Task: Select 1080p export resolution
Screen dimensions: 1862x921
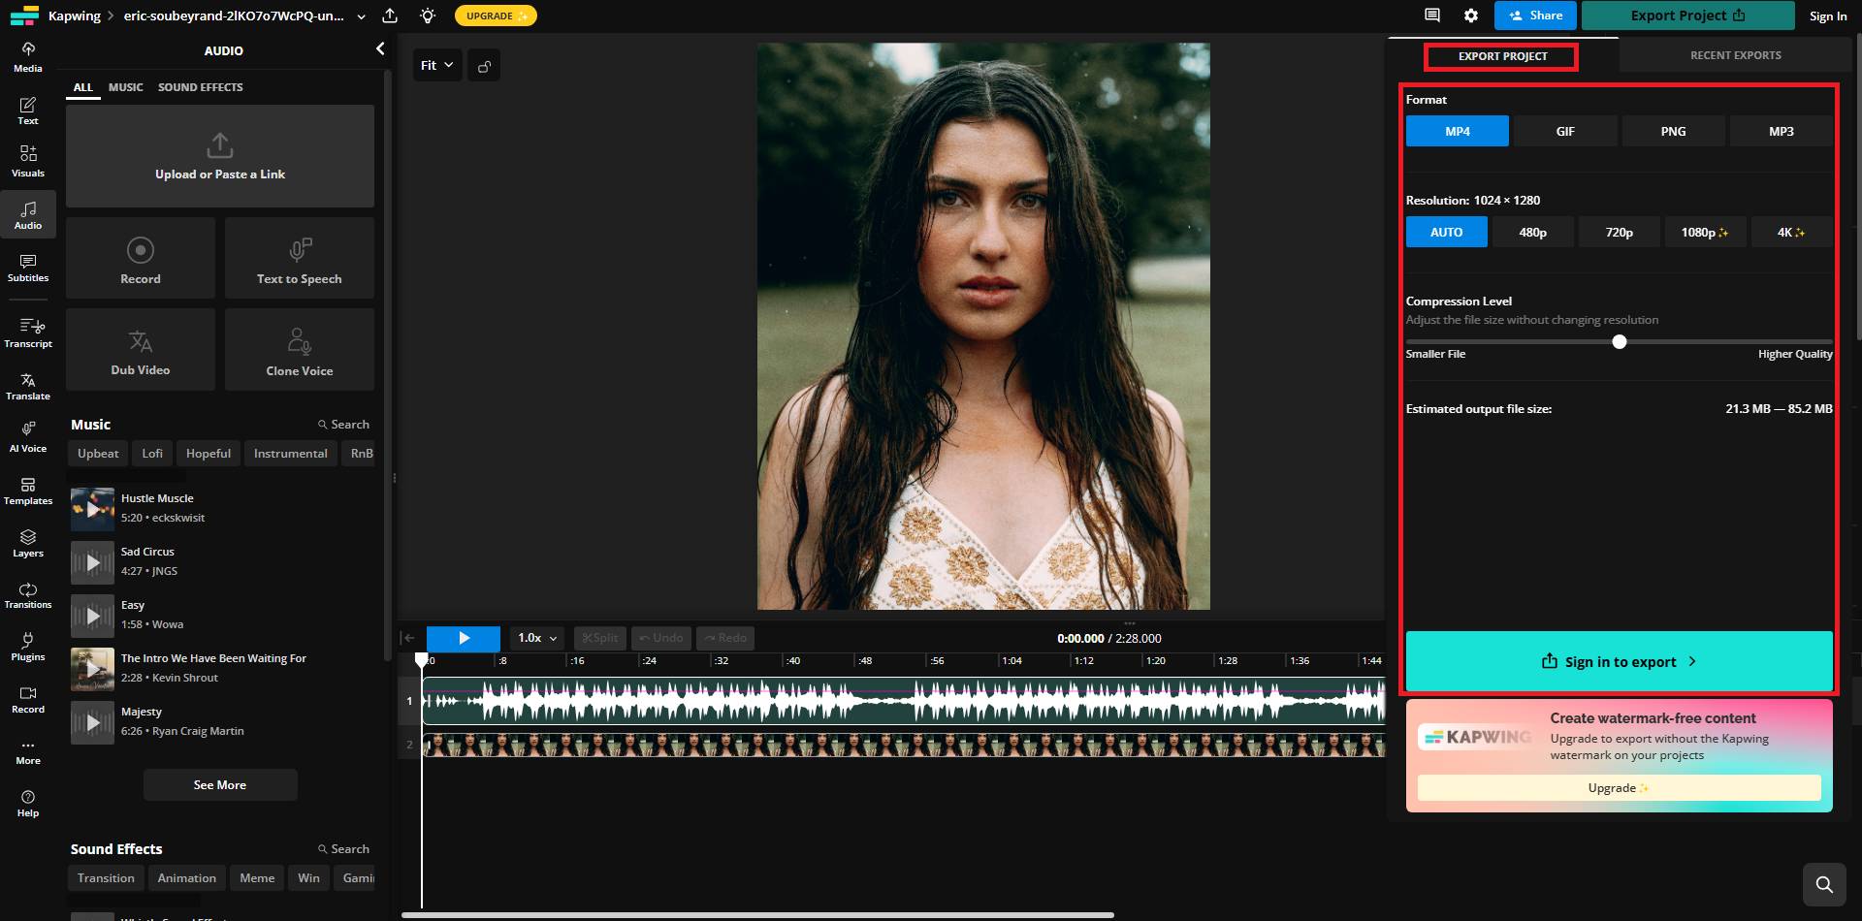Action: point(1704,232)
